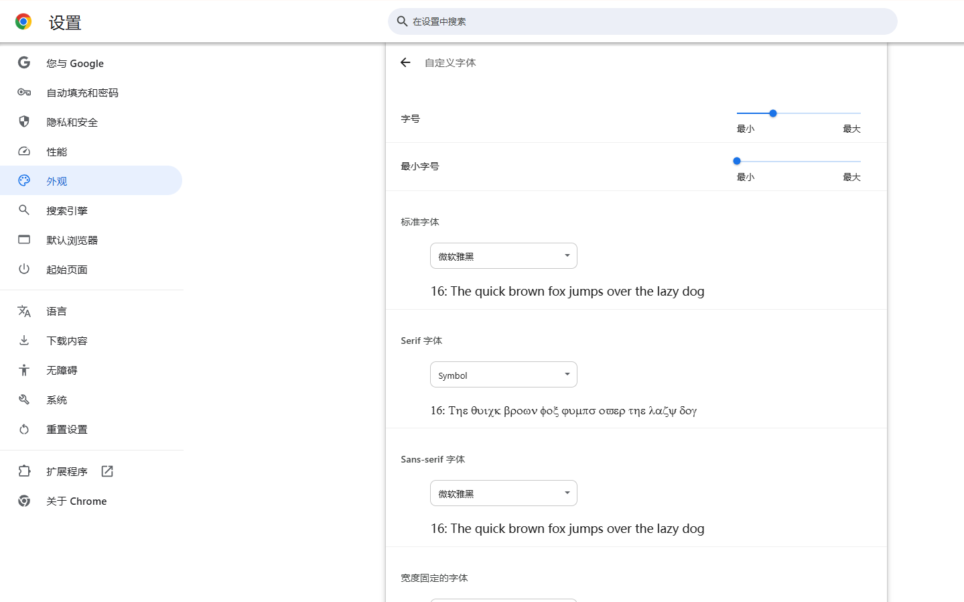Click the 最小字号 minimum size slider thumb
964x602 pixels.
pyautogui.click(x=737, y=161)
